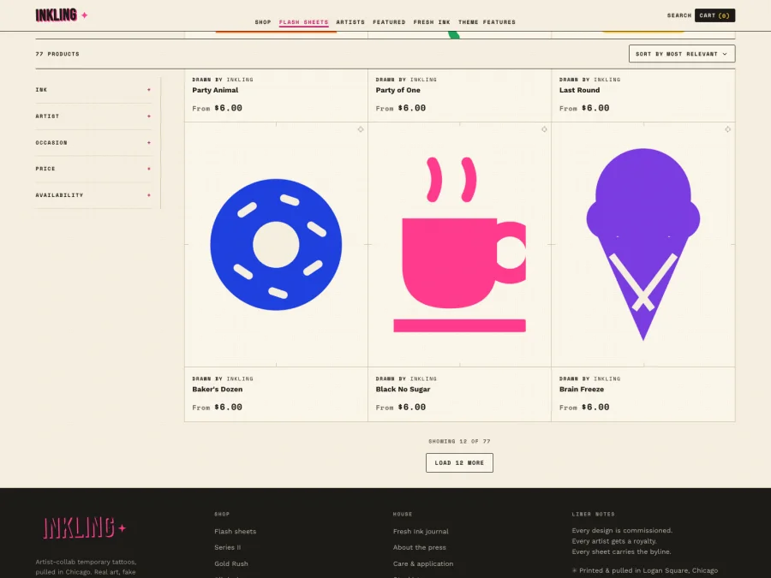Expand the Price filter
This screenshot has height=578, width=771.
pyautogui.click(x=93, y=169)
